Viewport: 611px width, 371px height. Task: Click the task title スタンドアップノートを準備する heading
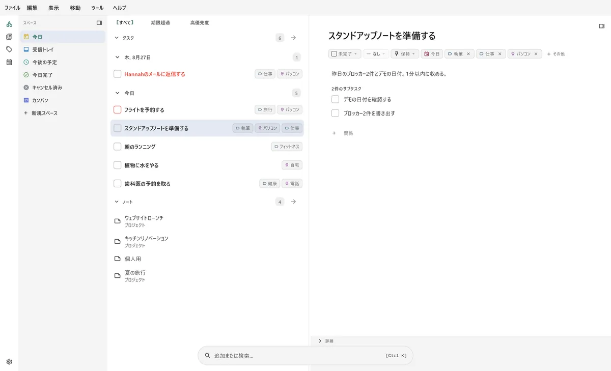[x=382, y=36]
